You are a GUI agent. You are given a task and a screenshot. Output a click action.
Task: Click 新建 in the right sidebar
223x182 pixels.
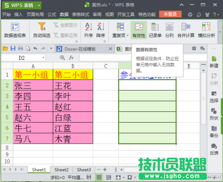214,62
